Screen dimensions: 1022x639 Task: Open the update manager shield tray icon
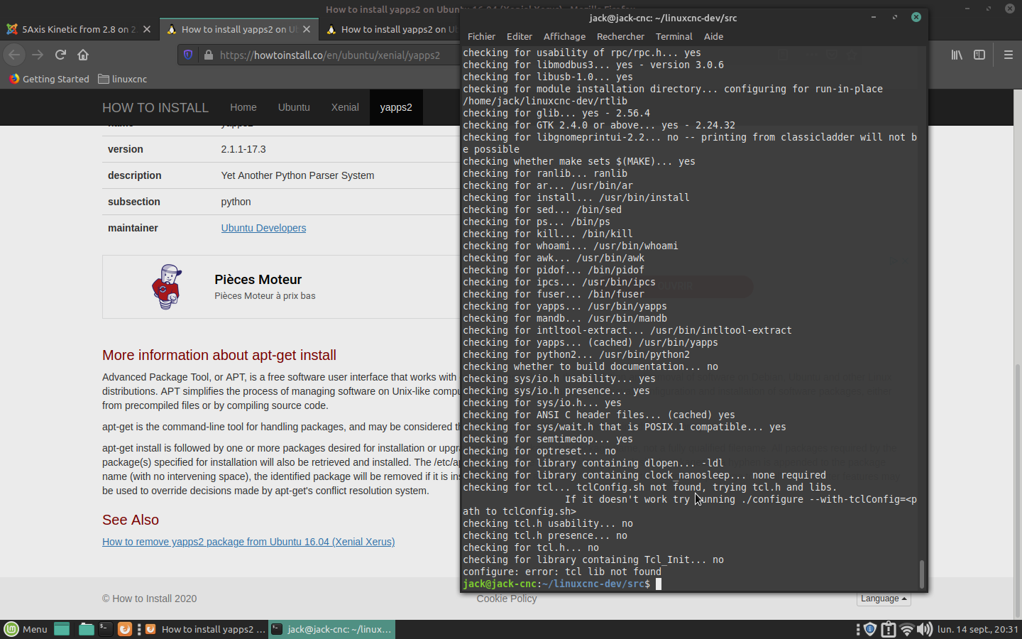point(870,629)
